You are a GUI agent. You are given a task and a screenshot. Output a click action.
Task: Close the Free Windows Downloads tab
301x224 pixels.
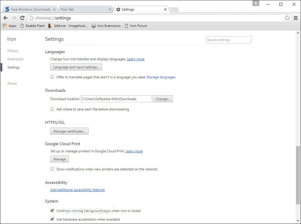coord(54,9)
